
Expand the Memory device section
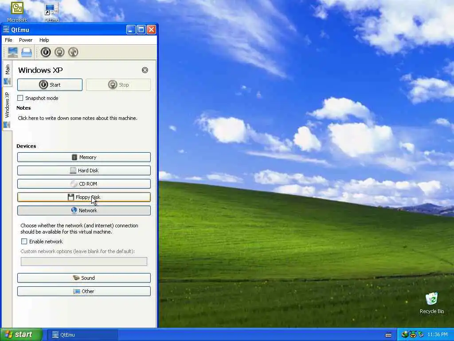[x=84, y=157]
